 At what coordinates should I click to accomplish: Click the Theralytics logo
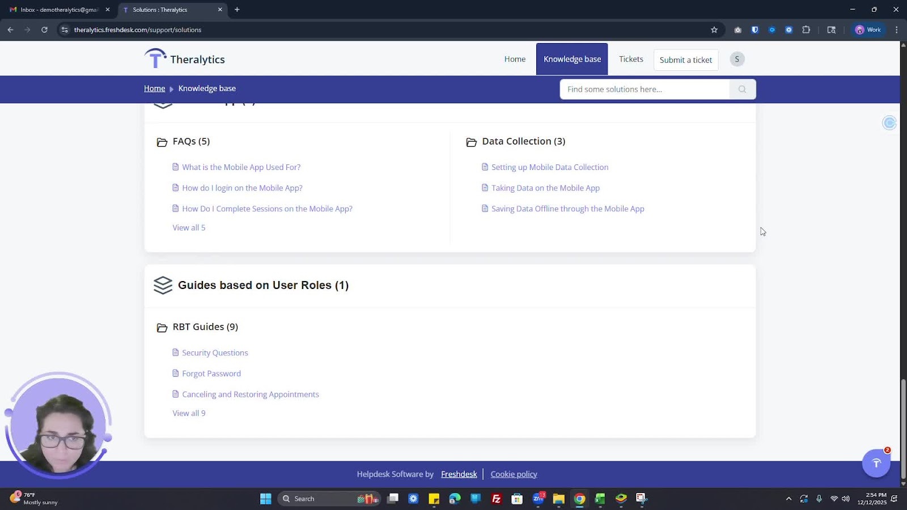click(184, 59)
